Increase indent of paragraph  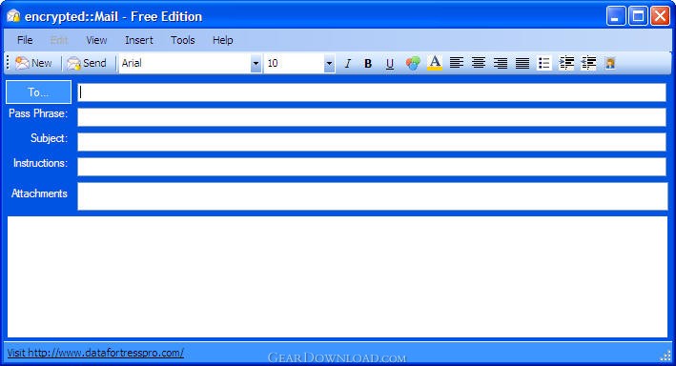click(x=566, y=63)
